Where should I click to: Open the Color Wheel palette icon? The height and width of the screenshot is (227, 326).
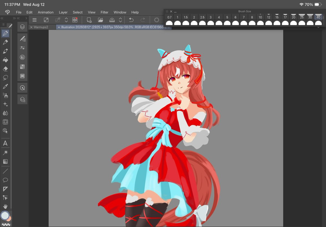point(22,57)
